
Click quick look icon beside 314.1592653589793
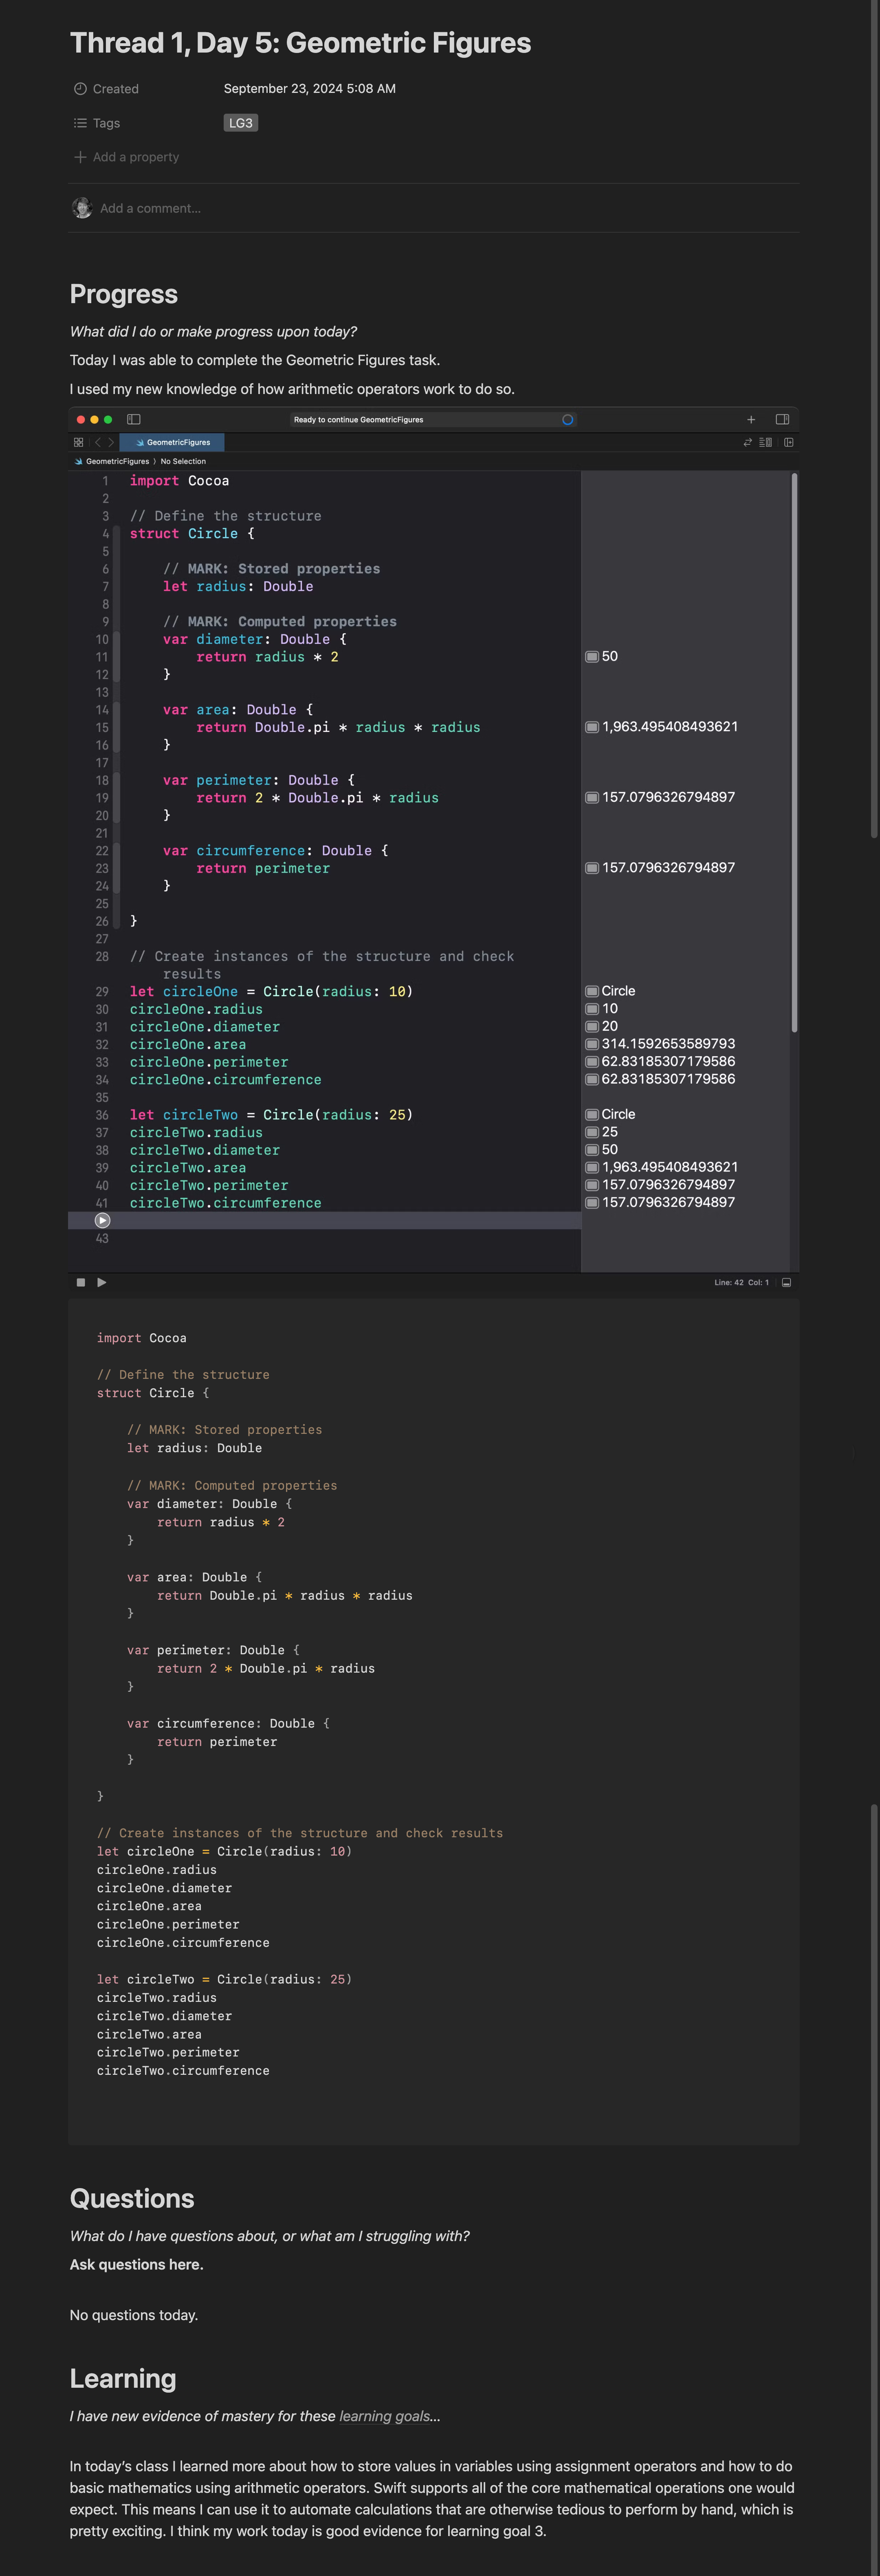point(592,1044)
